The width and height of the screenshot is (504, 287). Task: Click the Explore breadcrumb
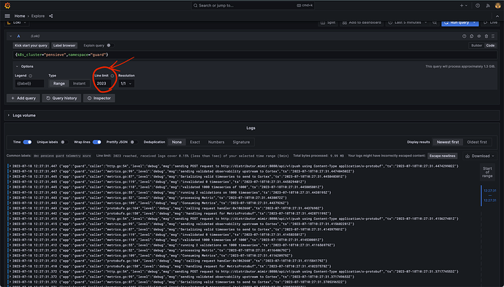(38, 16)
